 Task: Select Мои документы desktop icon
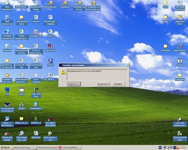pyautogui.click(x=7, y=5)
